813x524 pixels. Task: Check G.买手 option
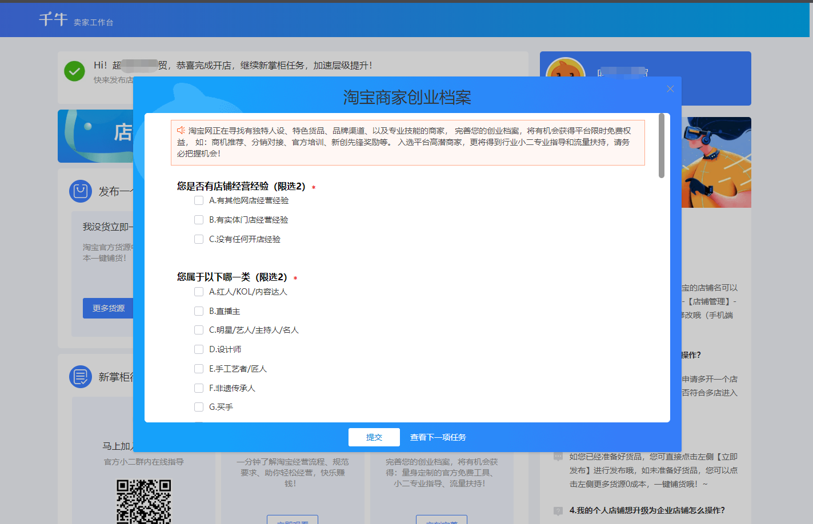tap(199, 407)
